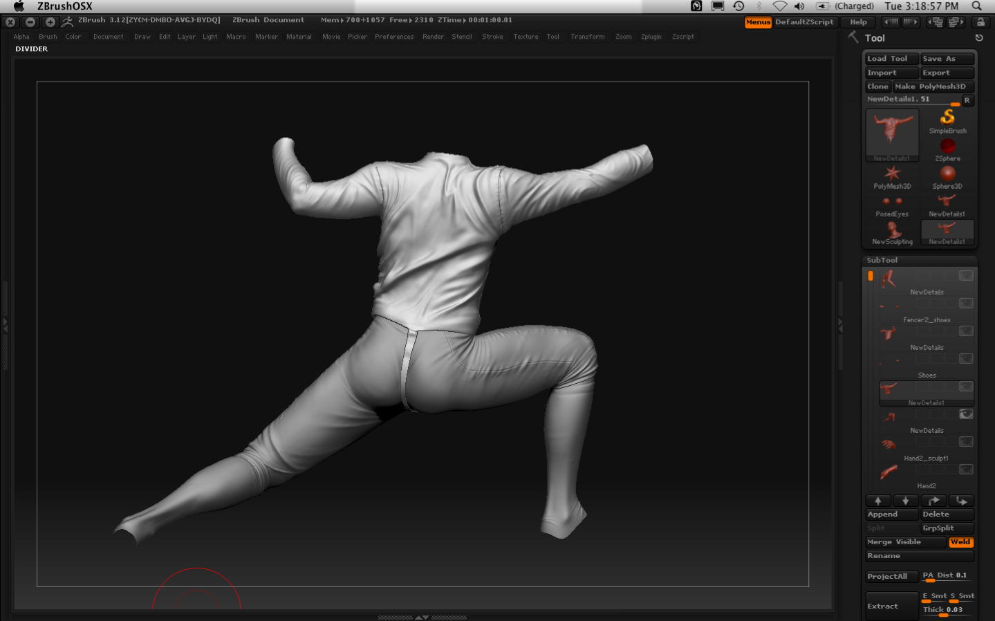Toggle visibility of Fencer2_shoes subtool
995x621 pixels.
point(966,304)
